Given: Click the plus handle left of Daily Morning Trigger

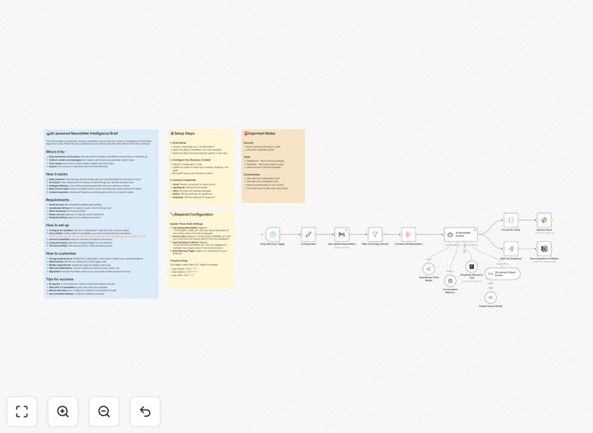Looking at the screenshot, I should (x=261, y=234).
